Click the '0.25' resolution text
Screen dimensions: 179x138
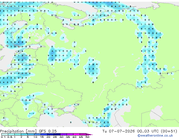[53, 131]
